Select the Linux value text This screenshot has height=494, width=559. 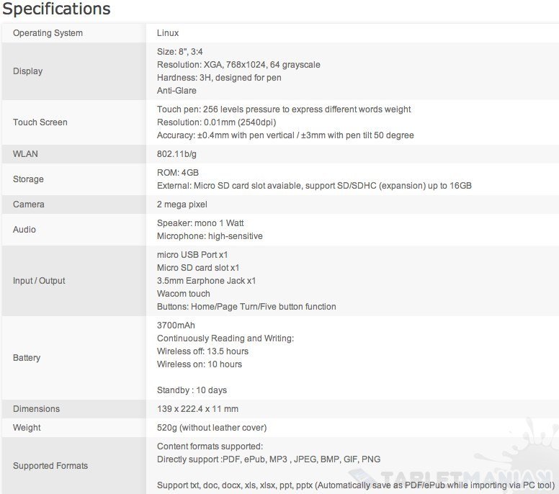coord(168,33)
